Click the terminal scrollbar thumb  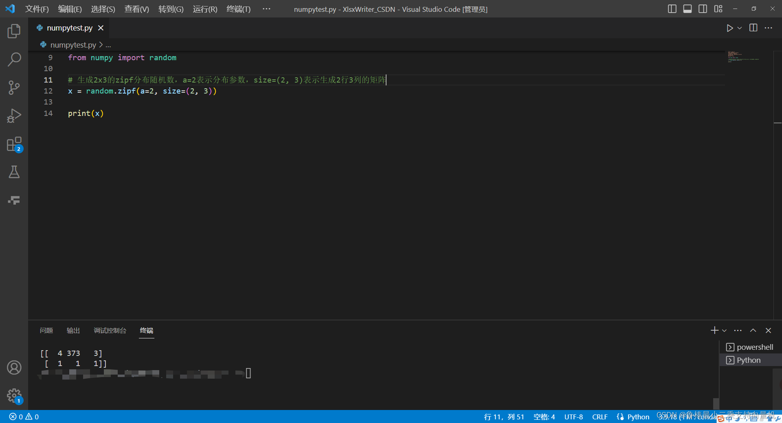[x=716, y=403]
